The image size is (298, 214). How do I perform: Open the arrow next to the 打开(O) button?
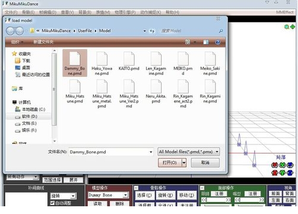[x=184, y=163]
